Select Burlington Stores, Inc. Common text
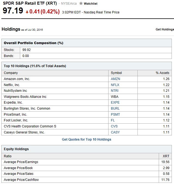Image resolution: width=174 pixels, height=185 pixels. point(27,109)
